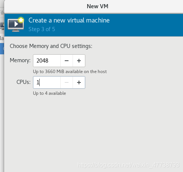This screenshot has height=172, width=183.
Task: Click the yellow star badge on the VM icon
Action: [21, 20]
